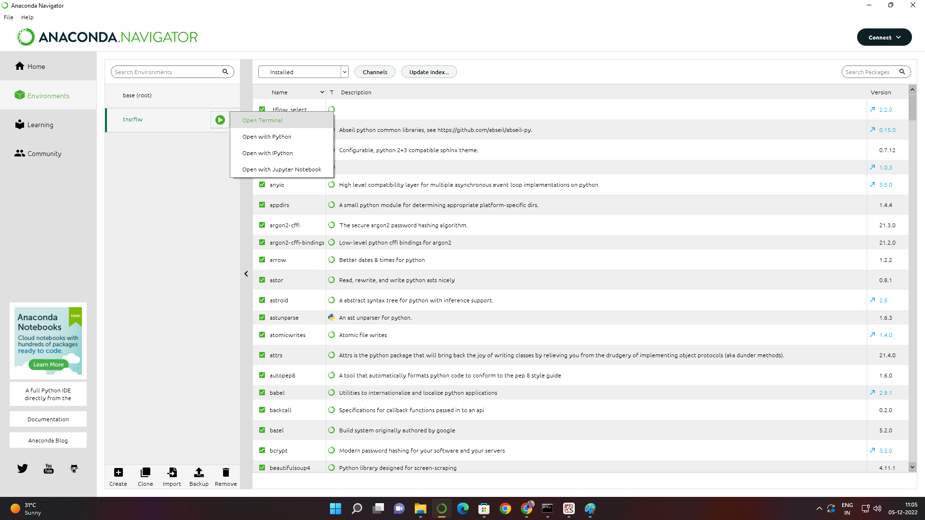Viewport: 925px width, 520px height.
Task: Select Open Terminal from context menu
Action: click(263, 120)
